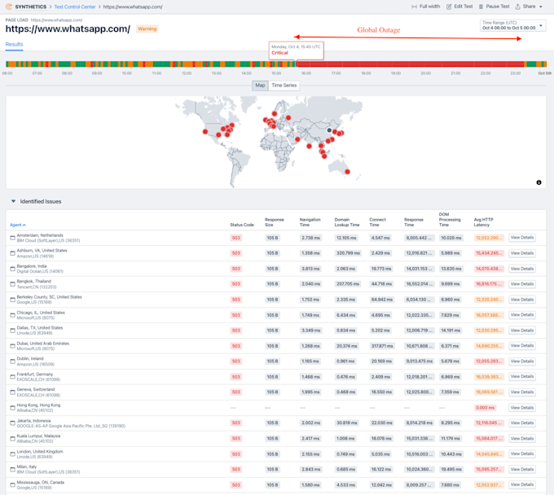Image resolution: width=554 pixels, height=495 pixels.
Task: Click the dark gray map marker in China
Action: click(x=329, y=130)
